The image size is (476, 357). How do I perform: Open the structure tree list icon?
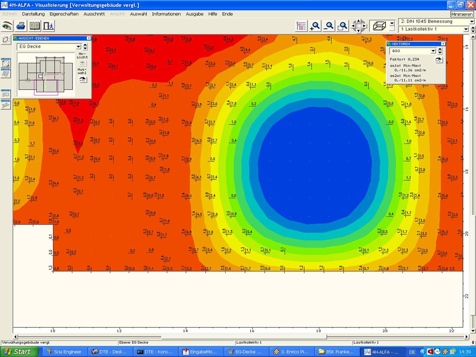click(301, 26)
